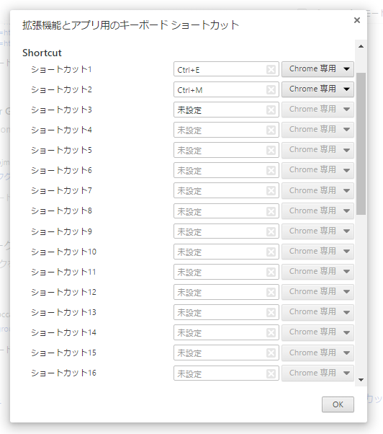Click the clear X icon for ショートカット14
The width and height of the screenshot is (383, 434).
point(271,332)
